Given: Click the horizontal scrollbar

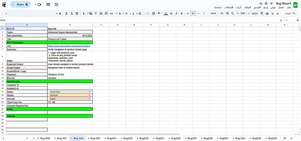Looking at the screenshot, I should 93,134.
